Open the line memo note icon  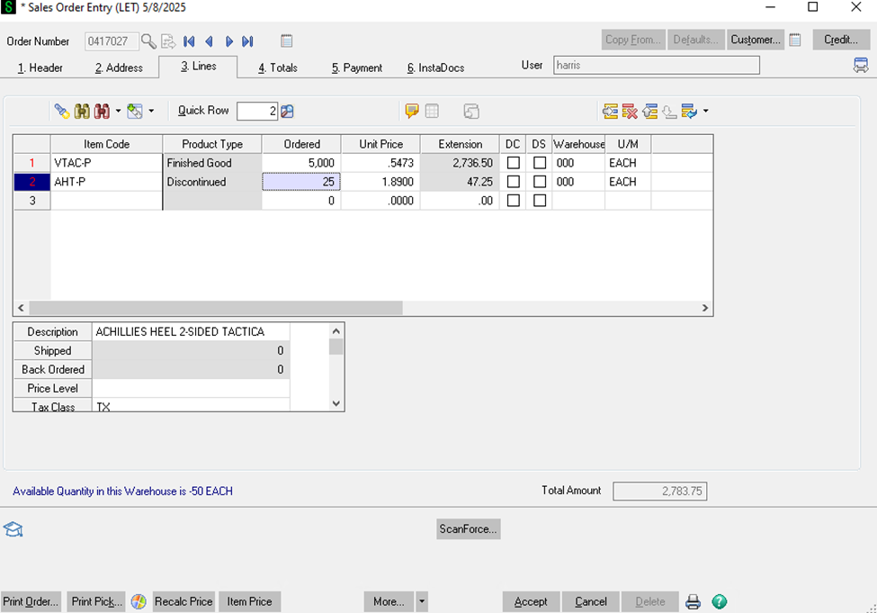coord(412,112)
